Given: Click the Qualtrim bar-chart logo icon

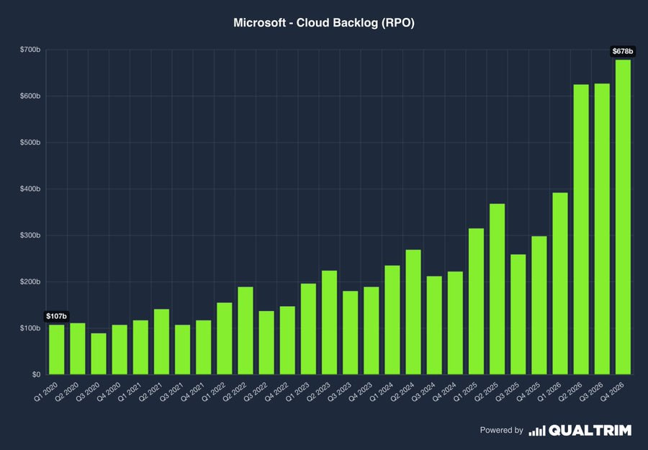Looking at the screenshot, I should 537,431.
